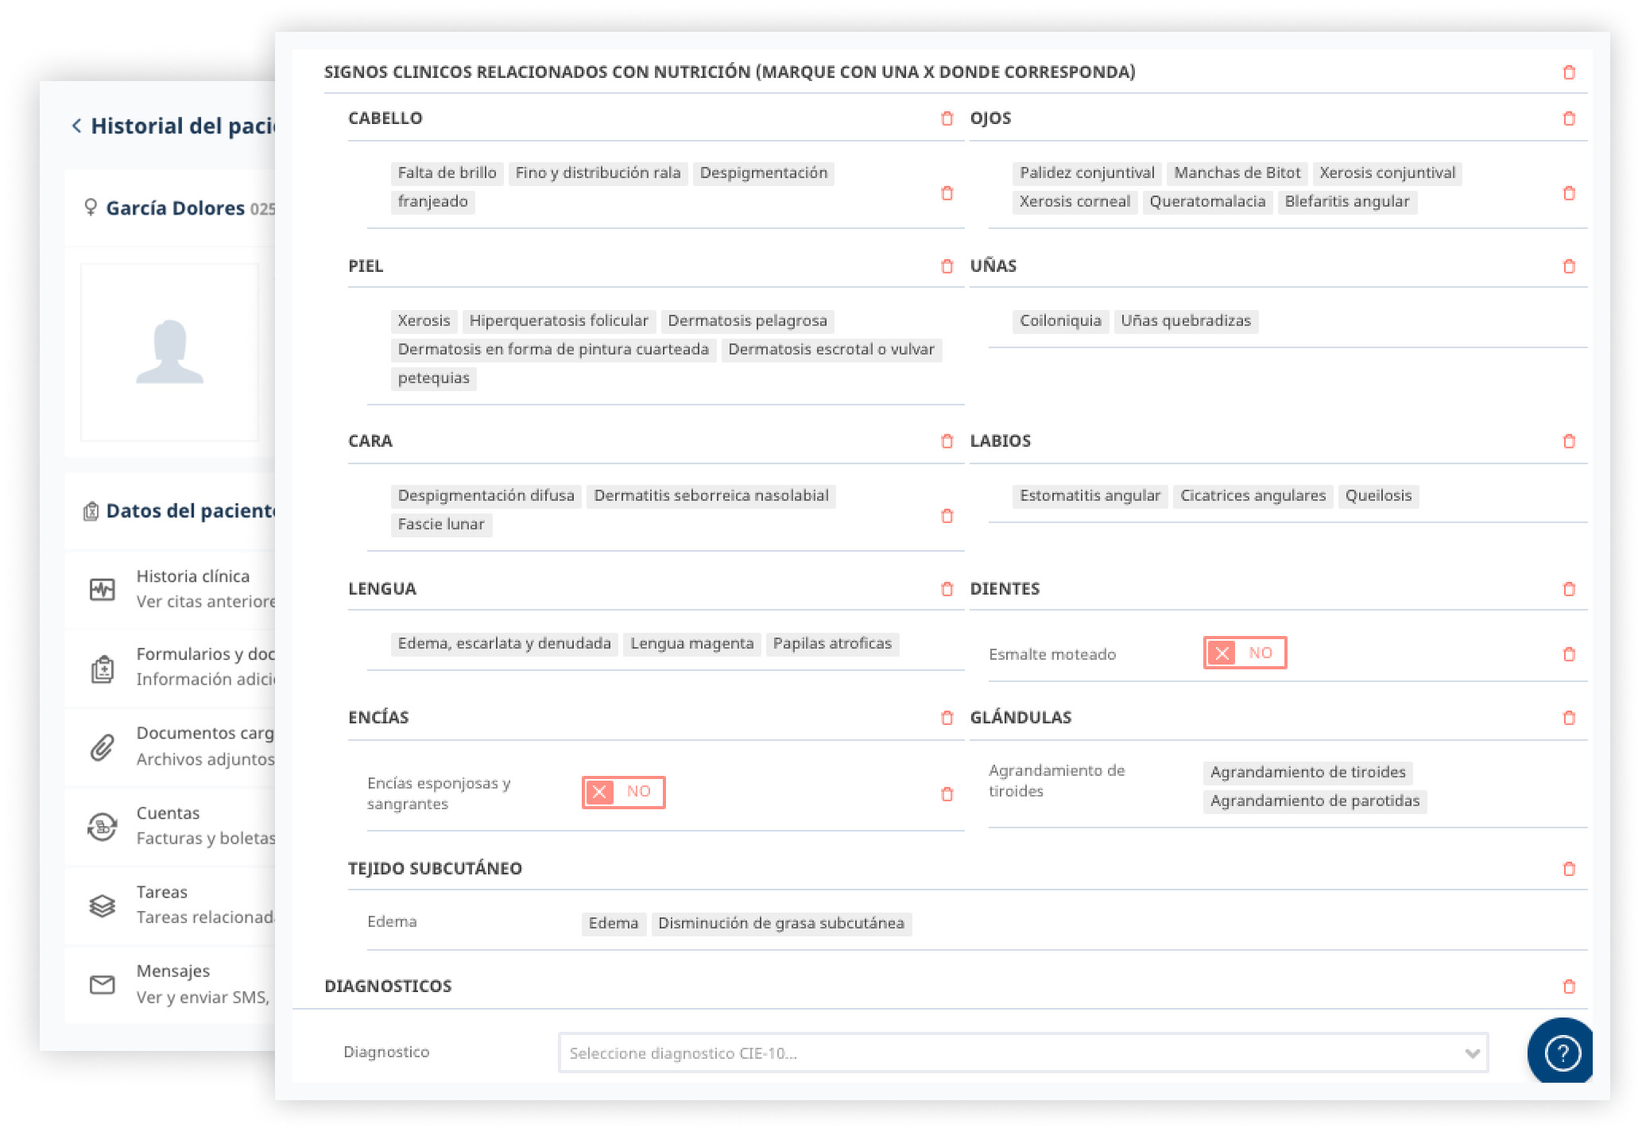The height and width of the screenshot is (1132, 1642).
Task: Click the trash icon beside DIENTES heading
Action: (x=1569, y=589)
